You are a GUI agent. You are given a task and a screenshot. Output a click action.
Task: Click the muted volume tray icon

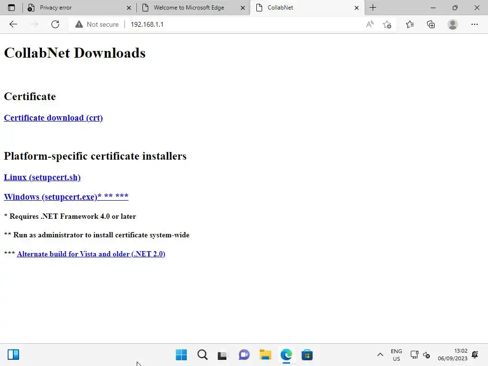point(427,355)
